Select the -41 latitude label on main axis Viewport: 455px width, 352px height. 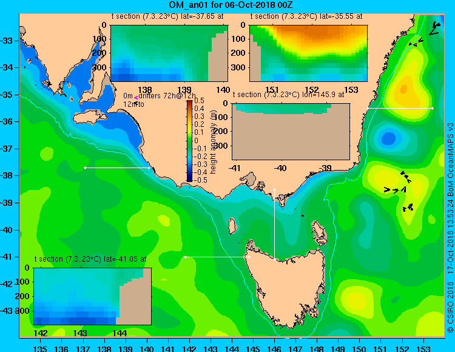pos(7,257)
